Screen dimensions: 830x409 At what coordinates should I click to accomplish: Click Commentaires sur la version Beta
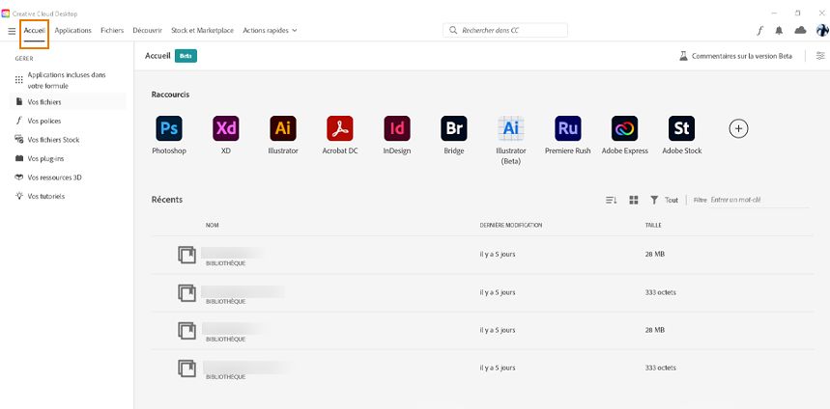[735, 56]
